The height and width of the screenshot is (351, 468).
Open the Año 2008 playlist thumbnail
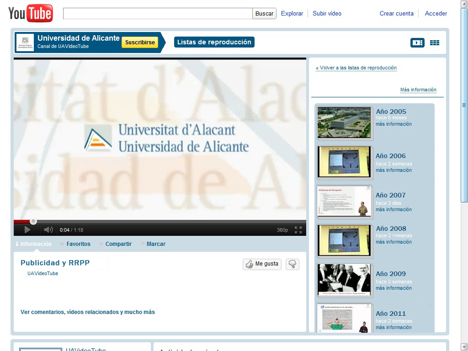pos(345,241)
